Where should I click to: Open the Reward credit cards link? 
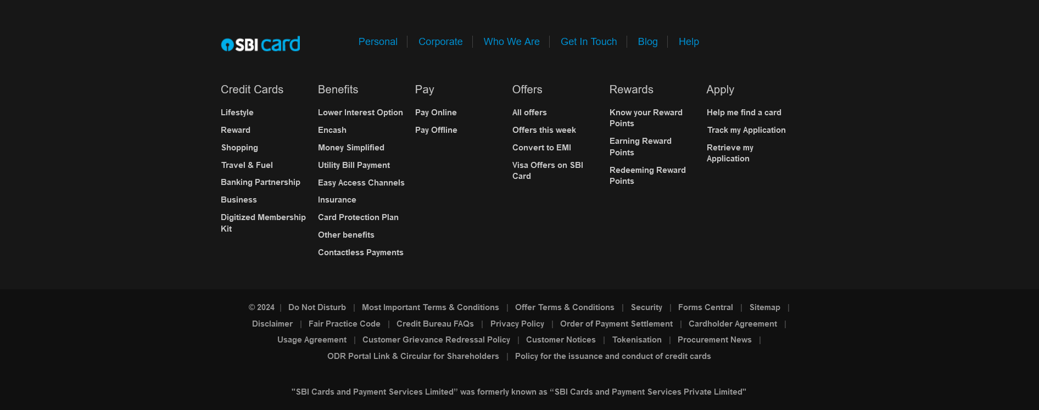(236, 130)
